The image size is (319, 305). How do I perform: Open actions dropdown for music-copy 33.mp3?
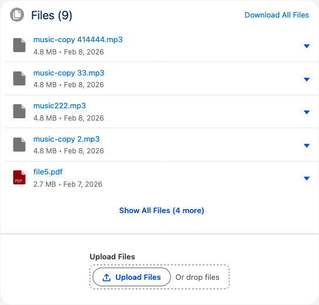click(306, 80)
